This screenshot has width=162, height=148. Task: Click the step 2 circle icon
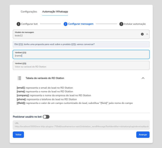tap(66, 24)
